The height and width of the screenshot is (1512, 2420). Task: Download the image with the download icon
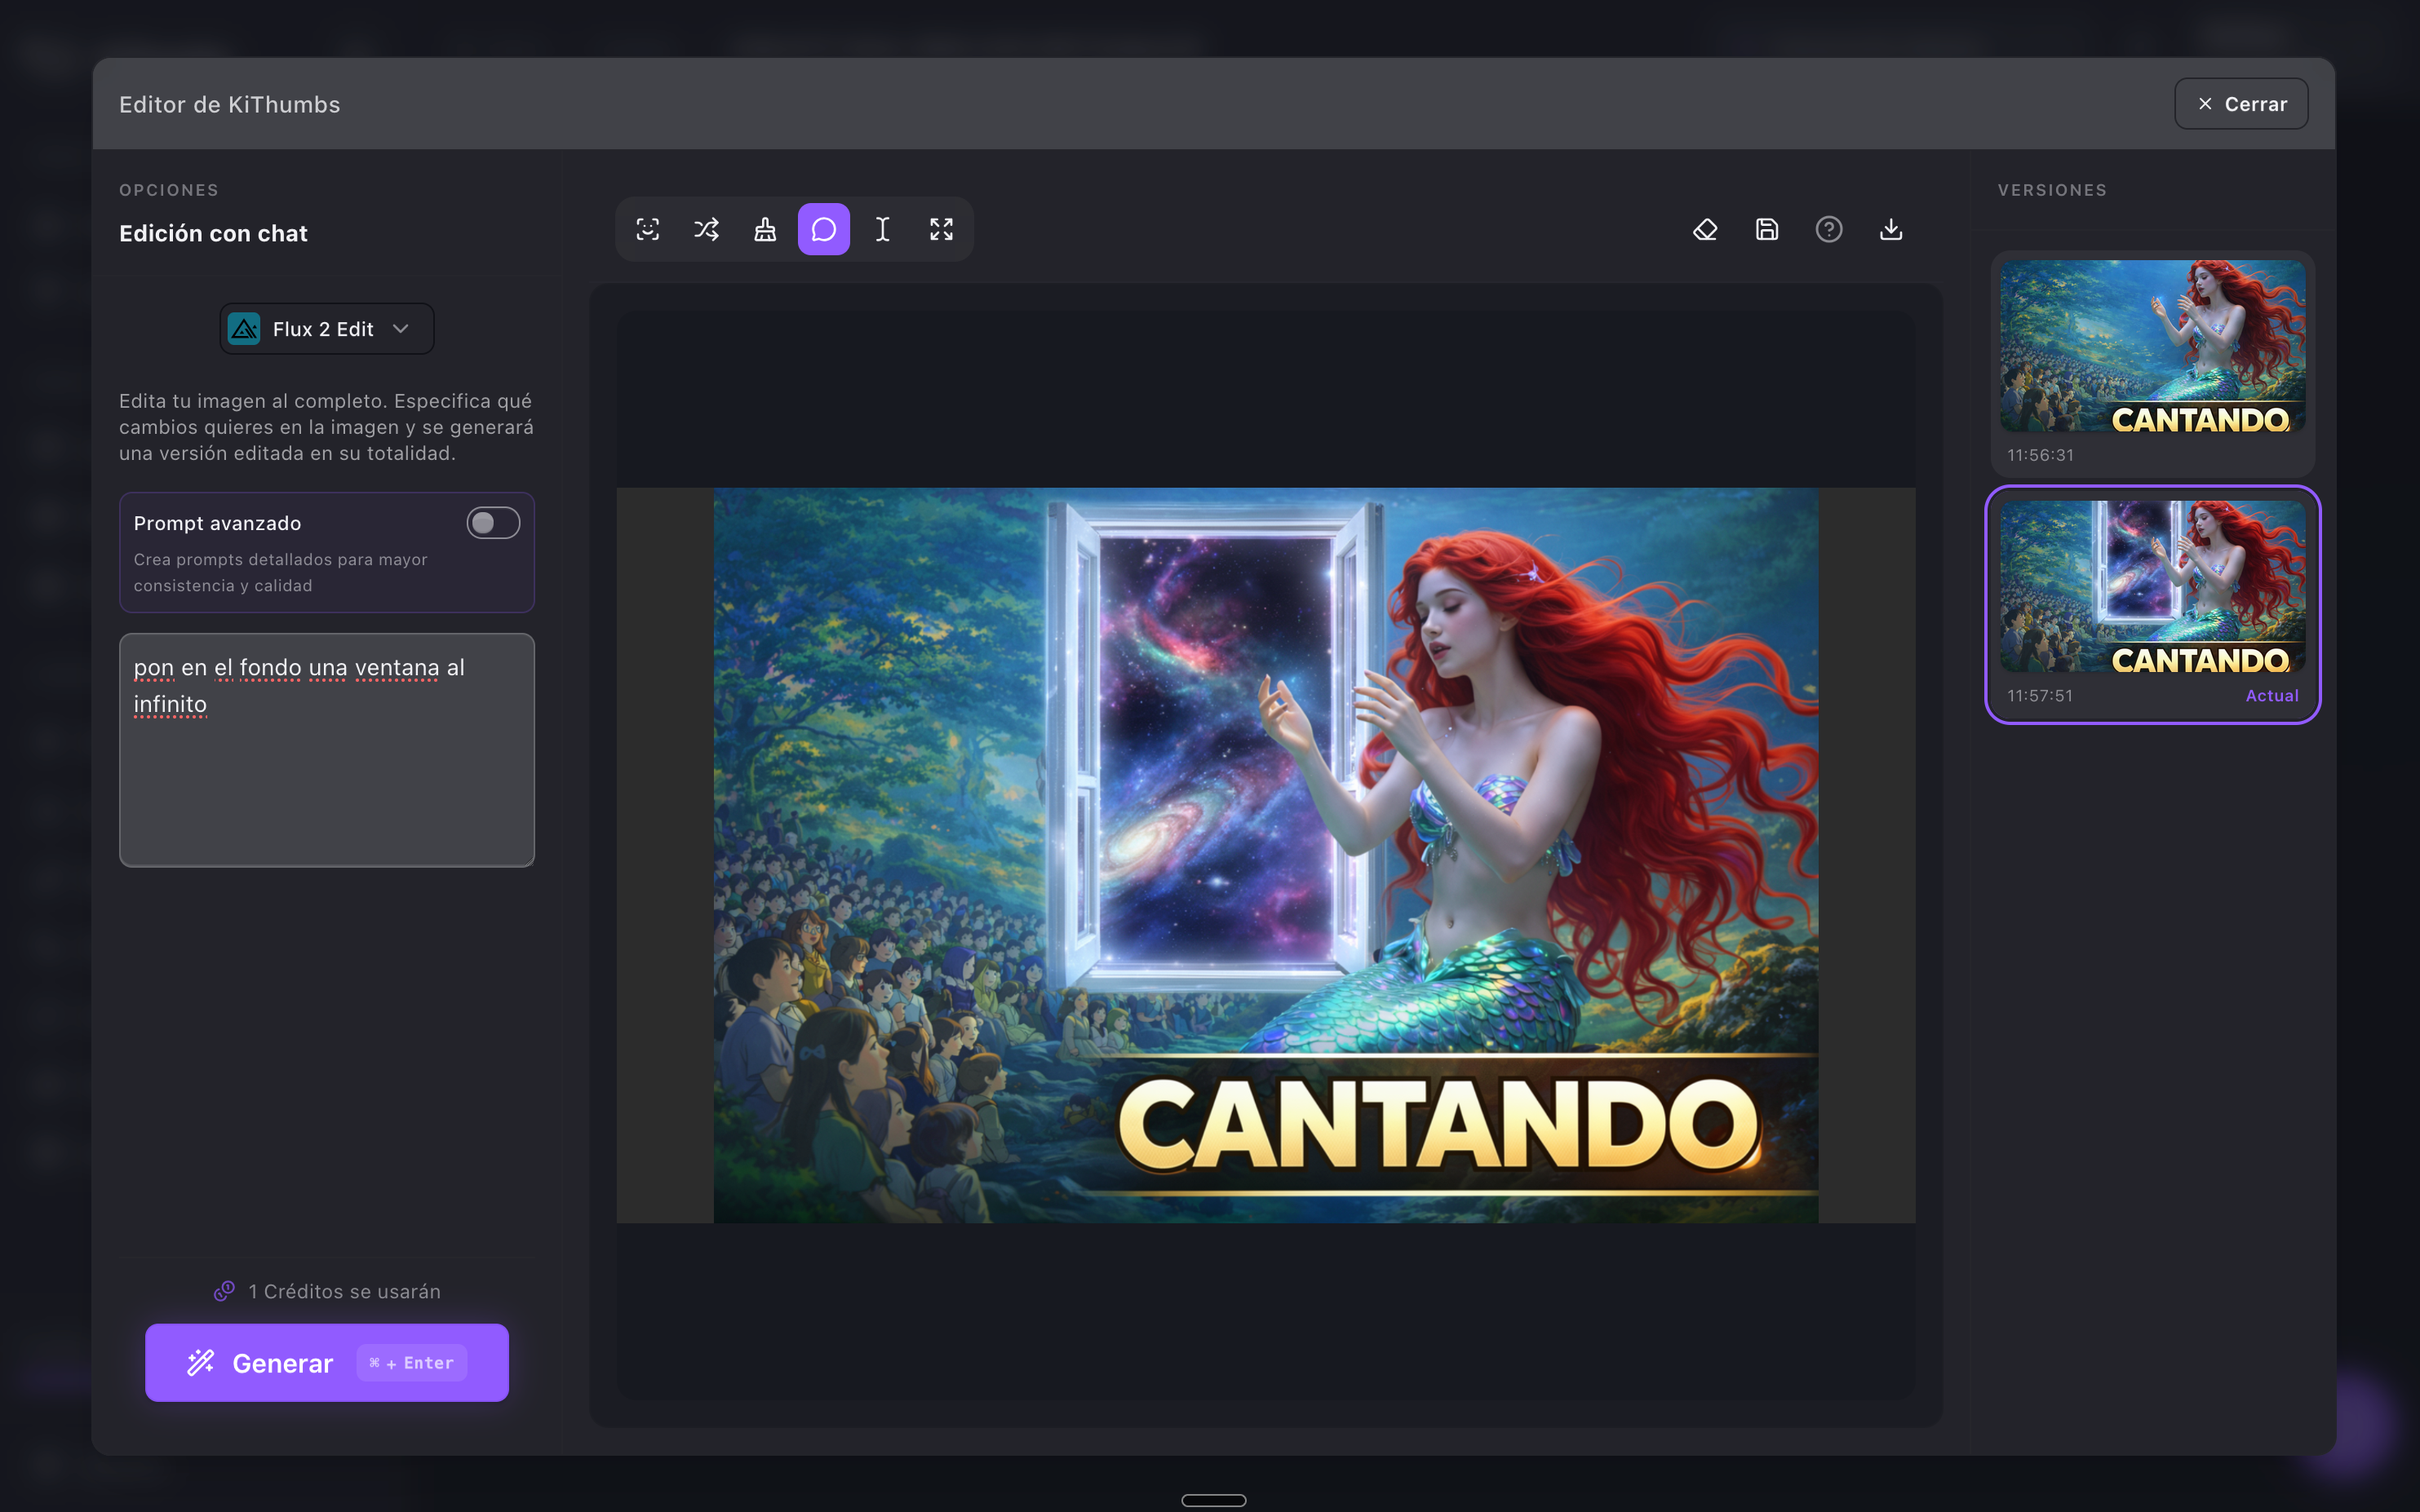[x=1890, y=230]
